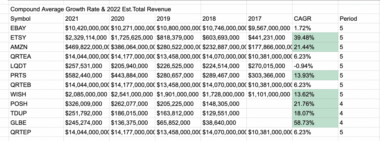Click EBAY CAGR value 1.72%
Viewport: 380px width, 141px height.
click(315, 28)
